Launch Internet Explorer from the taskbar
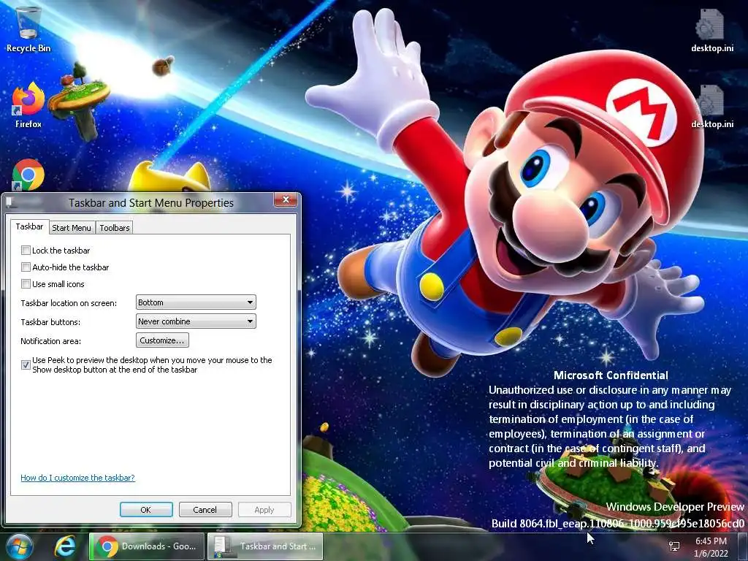Viewport: 748px width, 561px height. [x=65, y=546]
